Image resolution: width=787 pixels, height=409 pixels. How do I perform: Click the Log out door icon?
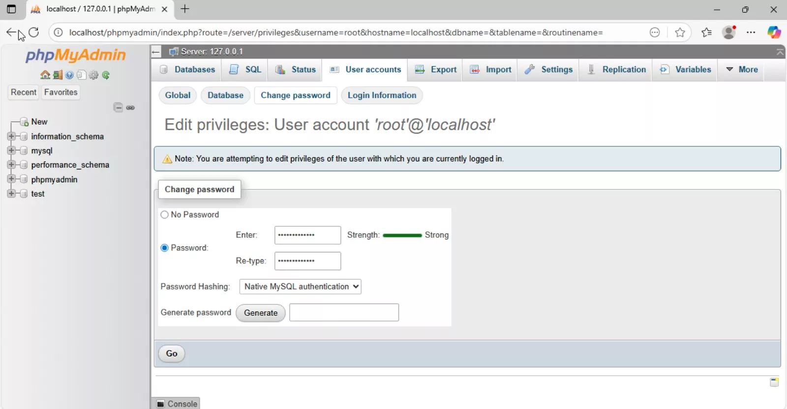click(58, 75)
